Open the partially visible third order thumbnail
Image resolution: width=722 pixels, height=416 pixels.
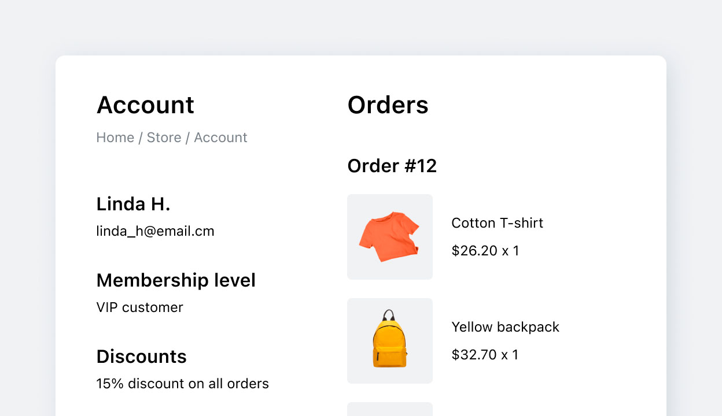pos(389,410)
